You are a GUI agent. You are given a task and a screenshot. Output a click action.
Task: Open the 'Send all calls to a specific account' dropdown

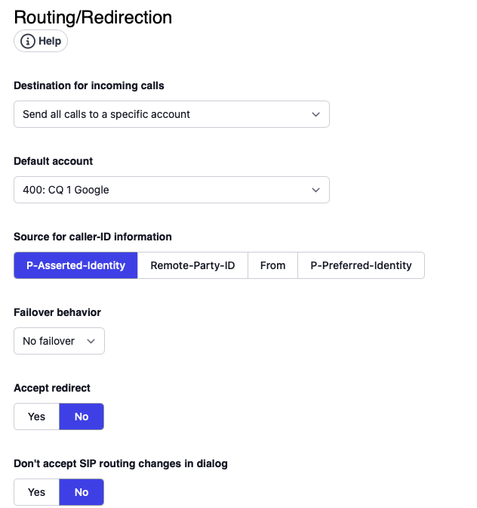pos(171,114)
